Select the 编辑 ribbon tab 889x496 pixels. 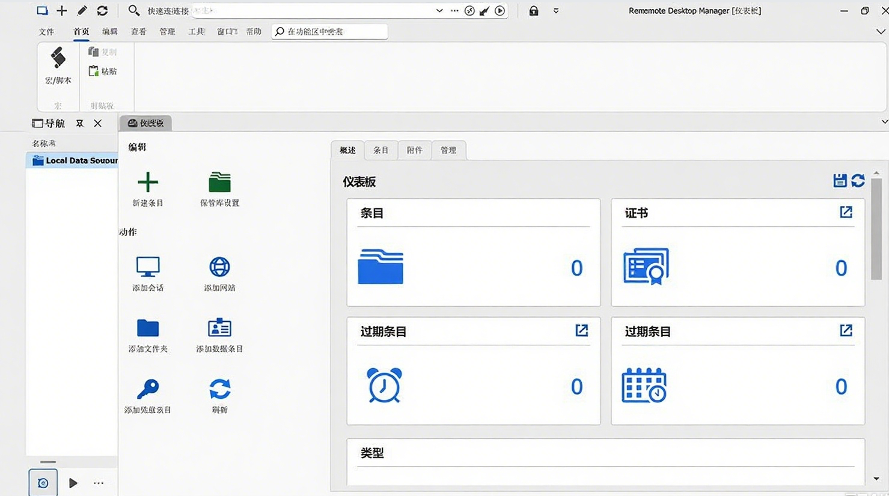tap(110, 32)
